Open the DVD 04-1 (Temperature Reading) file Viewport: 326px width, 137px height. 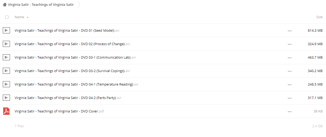point(76,84)
